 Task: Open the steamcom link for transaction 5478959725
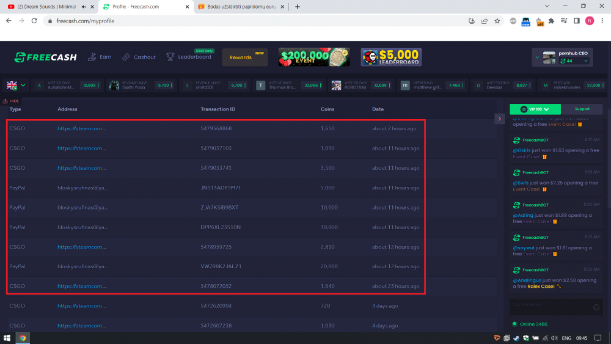pyautogui.click(x=82, y=247)
